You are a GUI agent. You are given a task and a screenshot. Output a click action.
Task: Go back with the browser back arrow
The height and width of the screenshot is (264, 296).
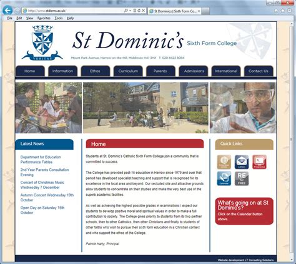7,10
